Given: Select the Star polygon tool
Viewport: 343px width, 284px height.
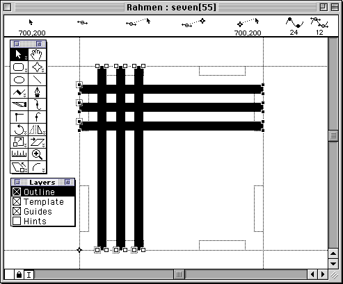Looking at the screenshot, I should click(x=37, y=67).
